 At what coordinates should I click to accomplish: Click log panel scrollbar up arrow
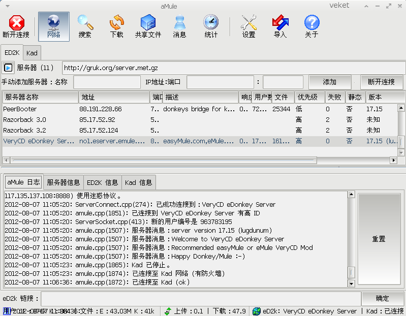tap(351, 195)
